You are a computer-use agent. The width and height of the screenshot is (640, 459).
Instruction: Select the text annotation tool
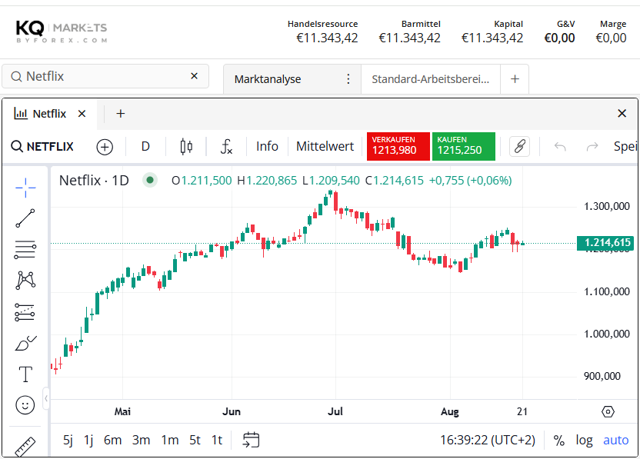pyautogui.click(x=25, y=374)
